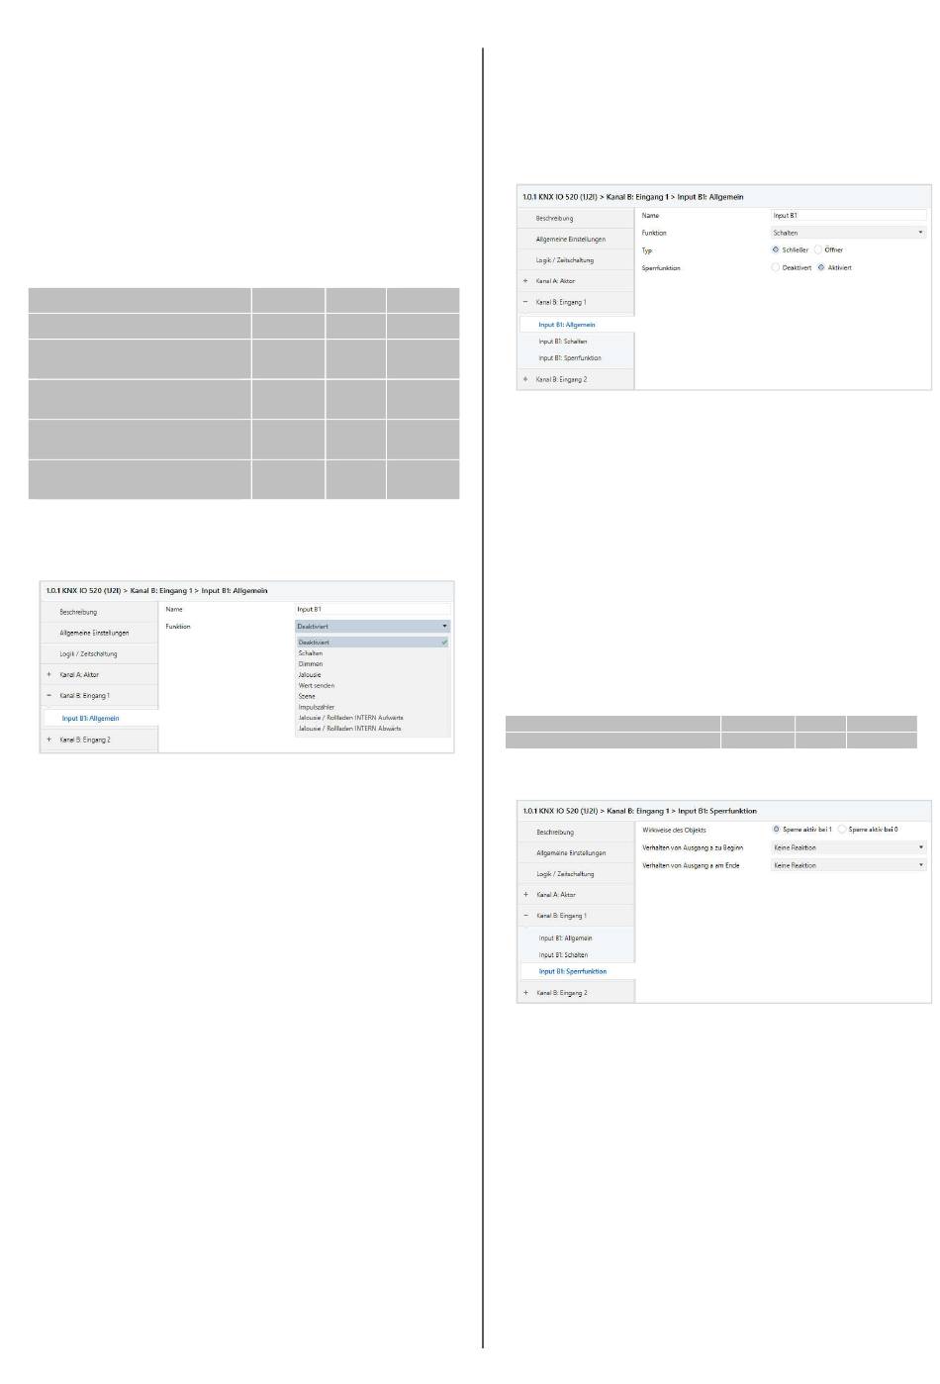Click breadcrumb title ending in Input B1: Sperrfunktion
This screenshot has width=940, height=1384.
click(640, 811)
